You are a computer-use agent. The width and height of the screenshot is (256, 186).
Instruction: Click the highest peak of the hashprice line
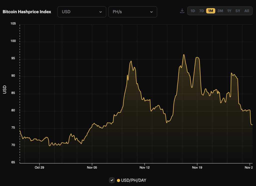184,55
